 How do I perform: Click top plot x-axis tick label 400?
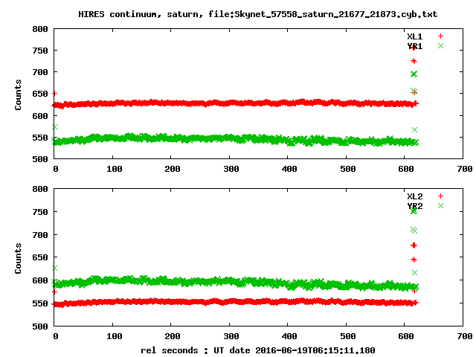(289, 169)
